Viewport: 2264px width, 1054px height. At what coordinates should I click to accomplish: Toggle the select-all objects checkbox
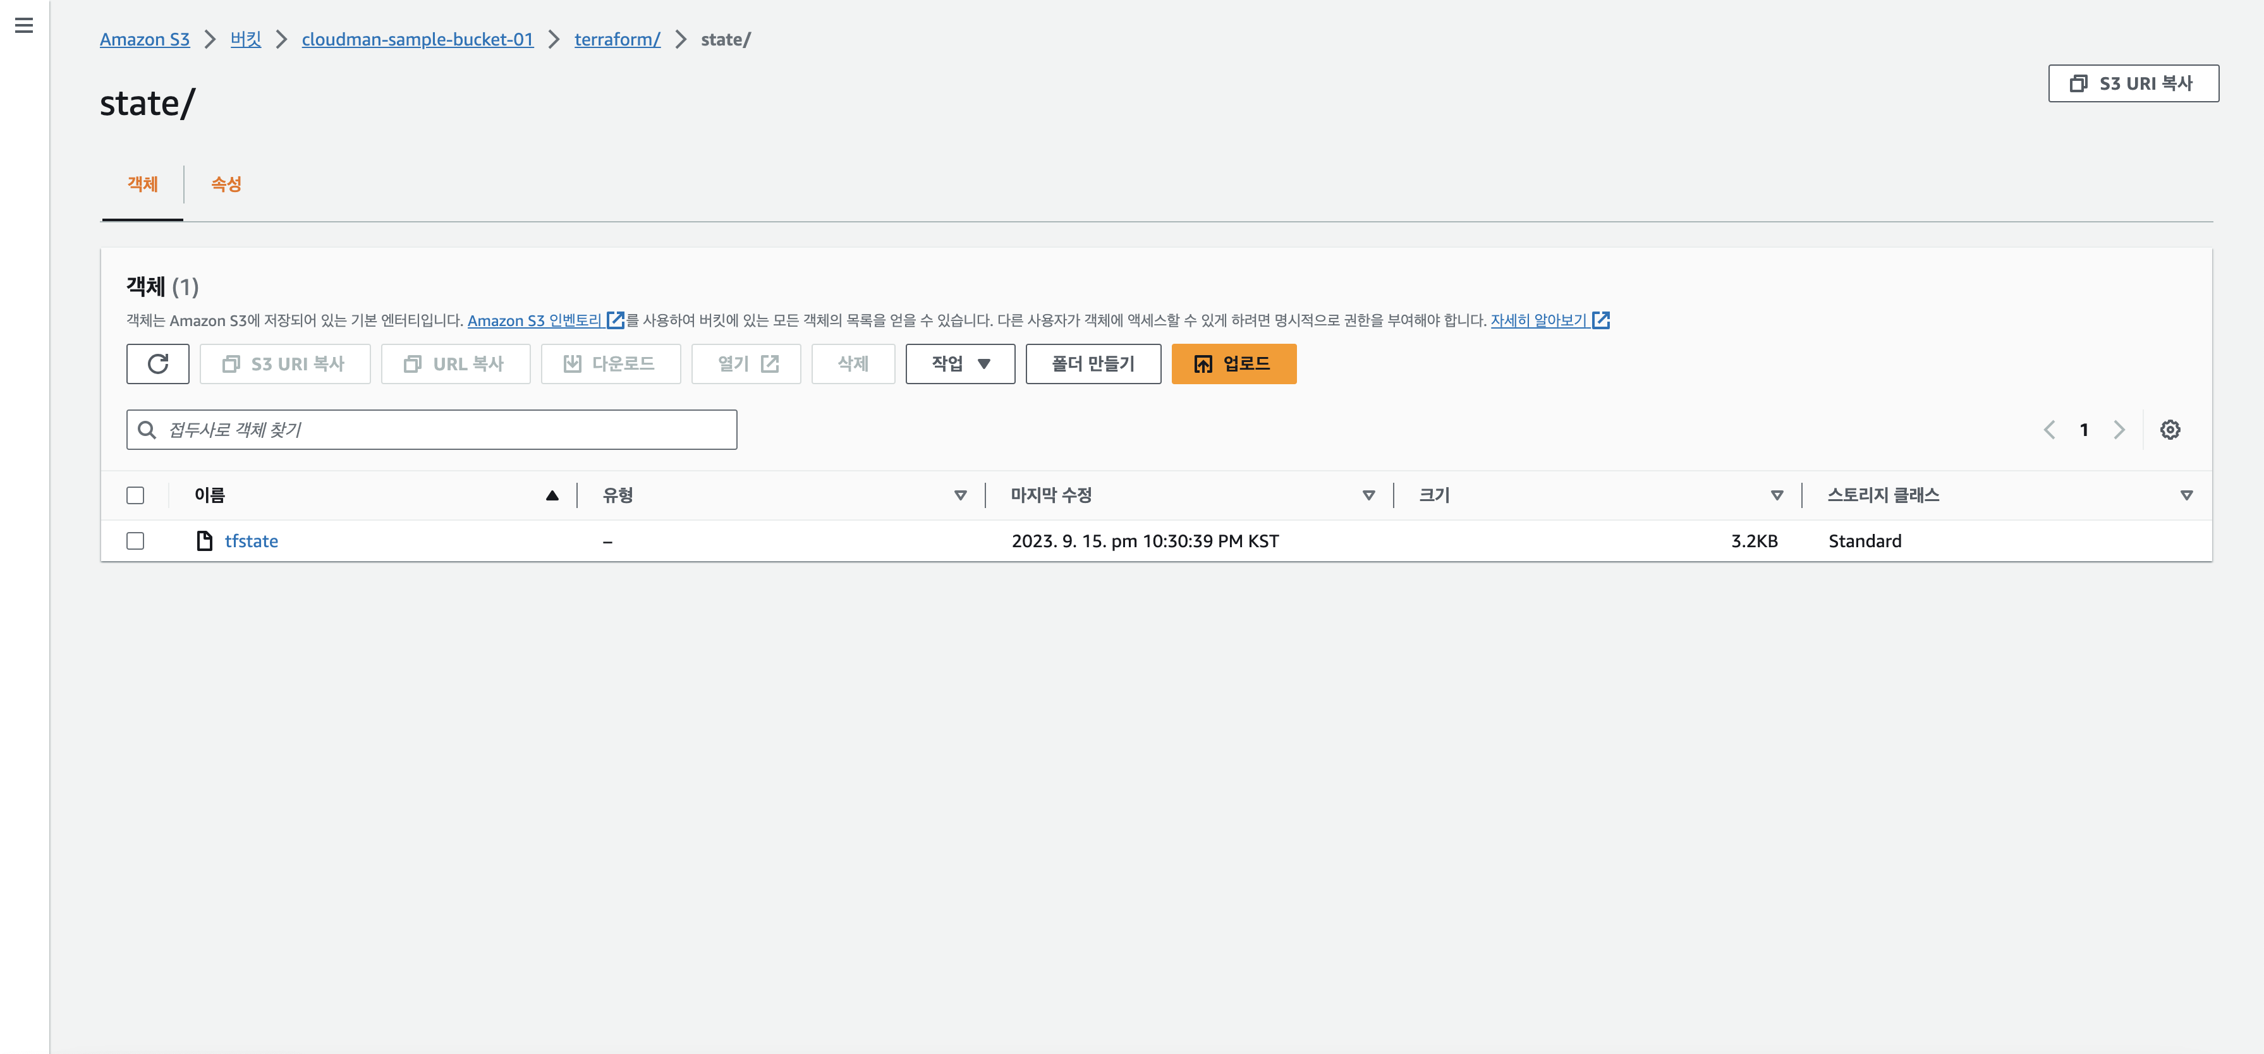[x=135, y=495]
